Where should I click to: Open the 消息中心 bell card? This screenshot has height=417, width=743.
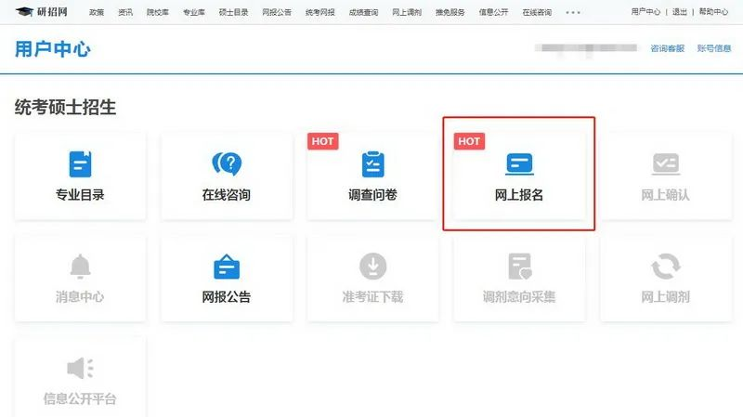[80, 279]
